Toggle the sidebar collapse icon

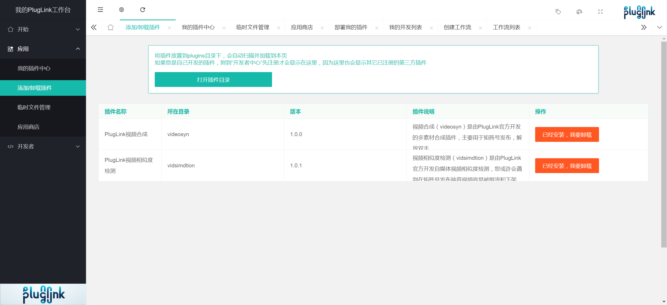100,10
